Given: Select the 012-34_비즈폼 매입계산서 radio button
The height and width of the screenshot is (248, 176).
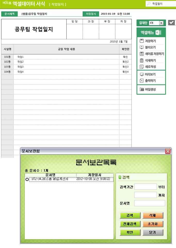Looking at the screenshot, I should pyautogui.click(x=27, y=179).
